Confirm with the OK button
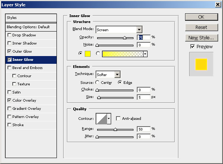 point(201,17)
